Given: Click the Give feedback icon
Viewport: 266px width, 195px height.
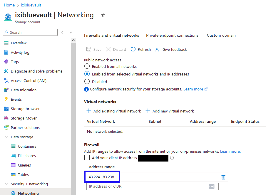Looking at the screenshot, I should tap(158, 49).
